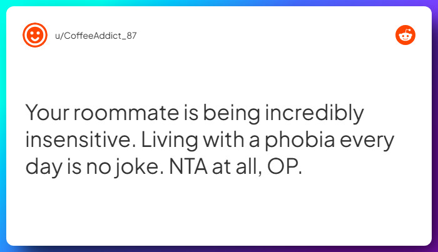The height and width of the screenshot is (252, 438).
Task: Open the u/CoffeeAddict_87 profile link
Action: click(x=92, y=36)
